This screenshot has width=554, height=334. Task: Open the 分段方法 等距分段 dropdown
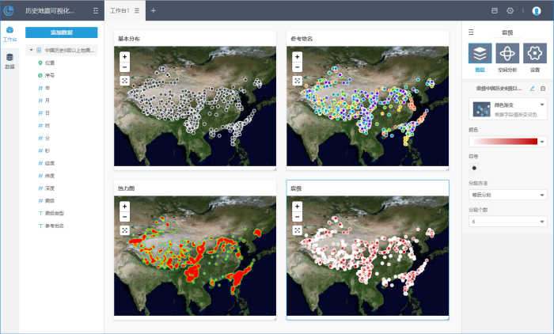click(507, 195)
